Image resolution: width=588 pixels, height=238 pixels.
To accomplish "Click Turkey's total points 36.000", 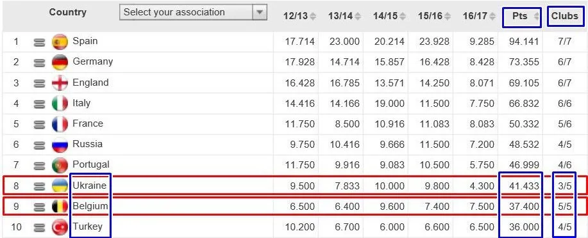I will (x=524, y=226).
